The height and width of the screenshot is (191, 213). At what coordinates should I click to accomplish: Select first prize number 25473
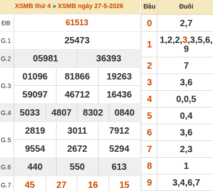[77, 40]
